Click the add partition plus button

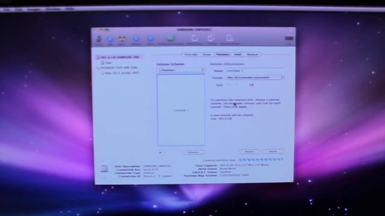pos(161,152)
